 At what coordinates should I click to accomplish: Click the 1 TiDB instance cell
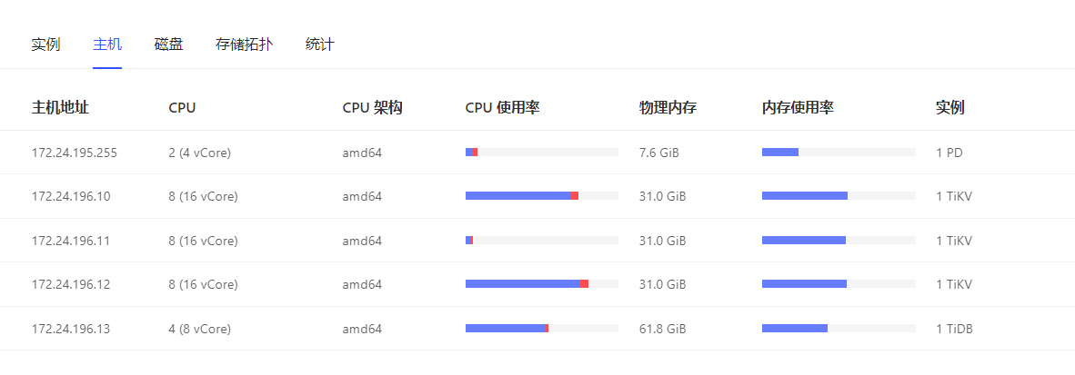(x=954, y=329)
